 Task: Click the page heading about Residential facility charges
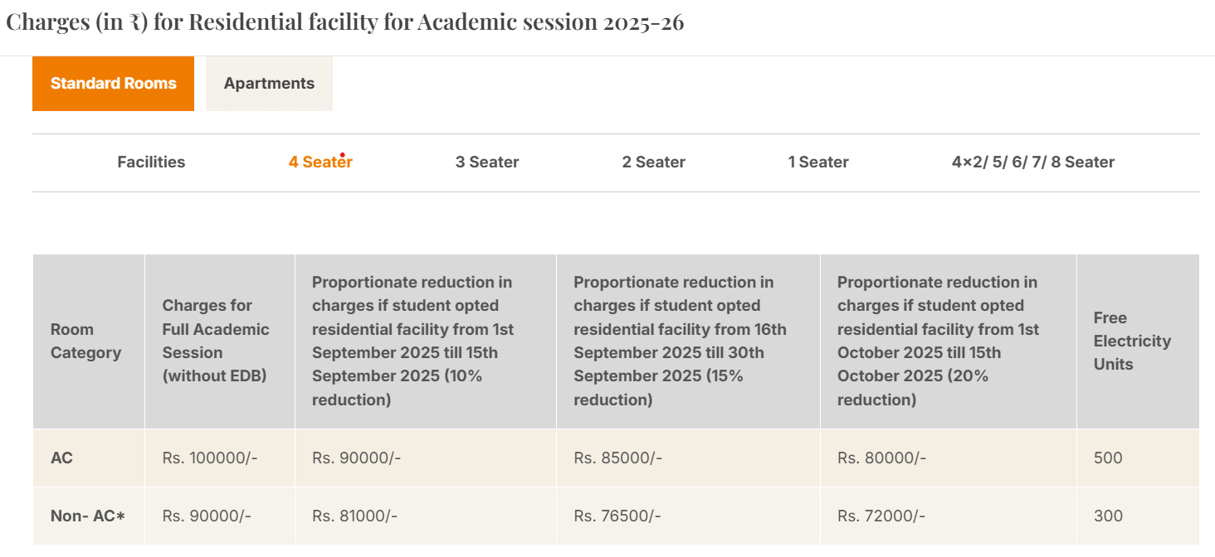click(345, 22)
